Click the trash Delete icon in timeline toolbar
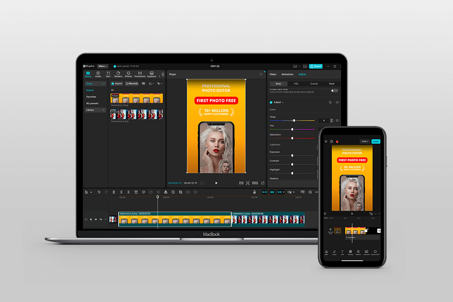The height and width of the screenshot is (302, 453). point(136,192)
